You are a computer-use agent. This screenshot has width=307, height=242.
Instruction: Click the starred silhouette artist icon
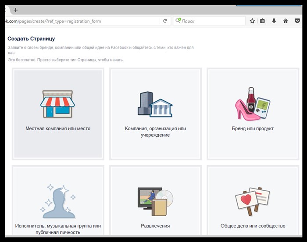tap(58, 201)
